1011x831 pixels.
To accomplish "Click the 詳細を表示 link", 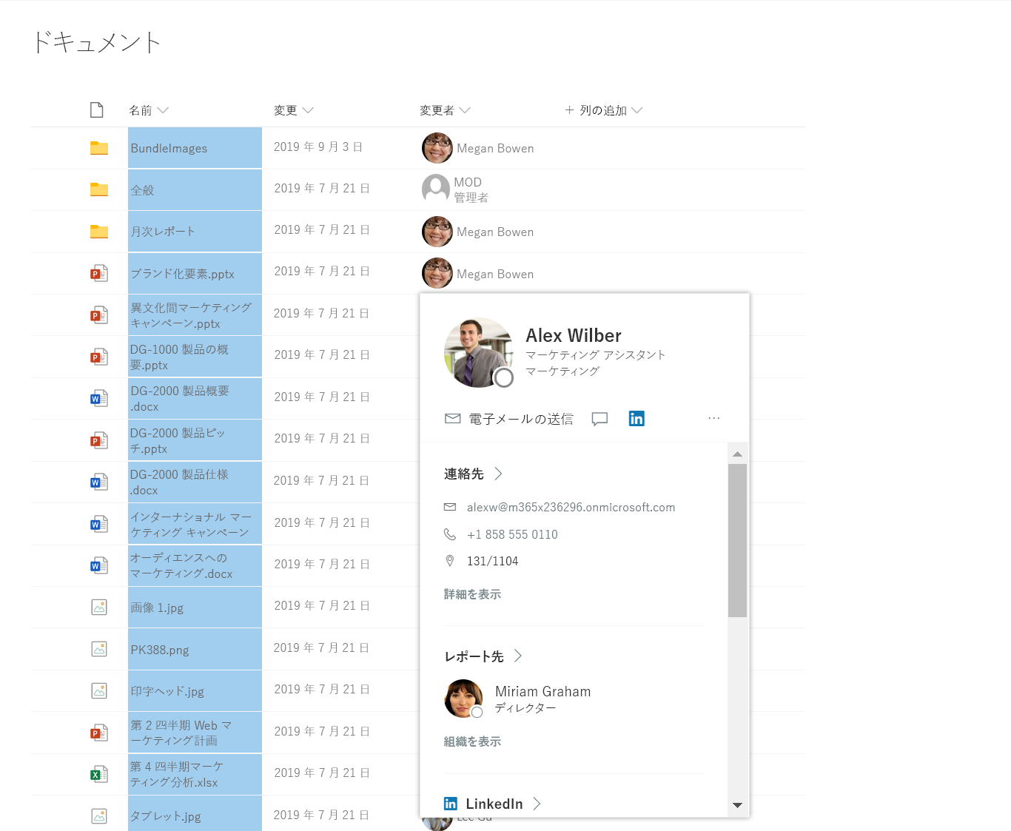I will click(472, 594).
